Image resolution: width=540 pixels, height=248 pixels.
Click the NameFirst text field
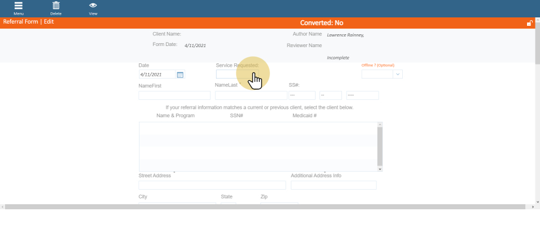coord(174,95)
